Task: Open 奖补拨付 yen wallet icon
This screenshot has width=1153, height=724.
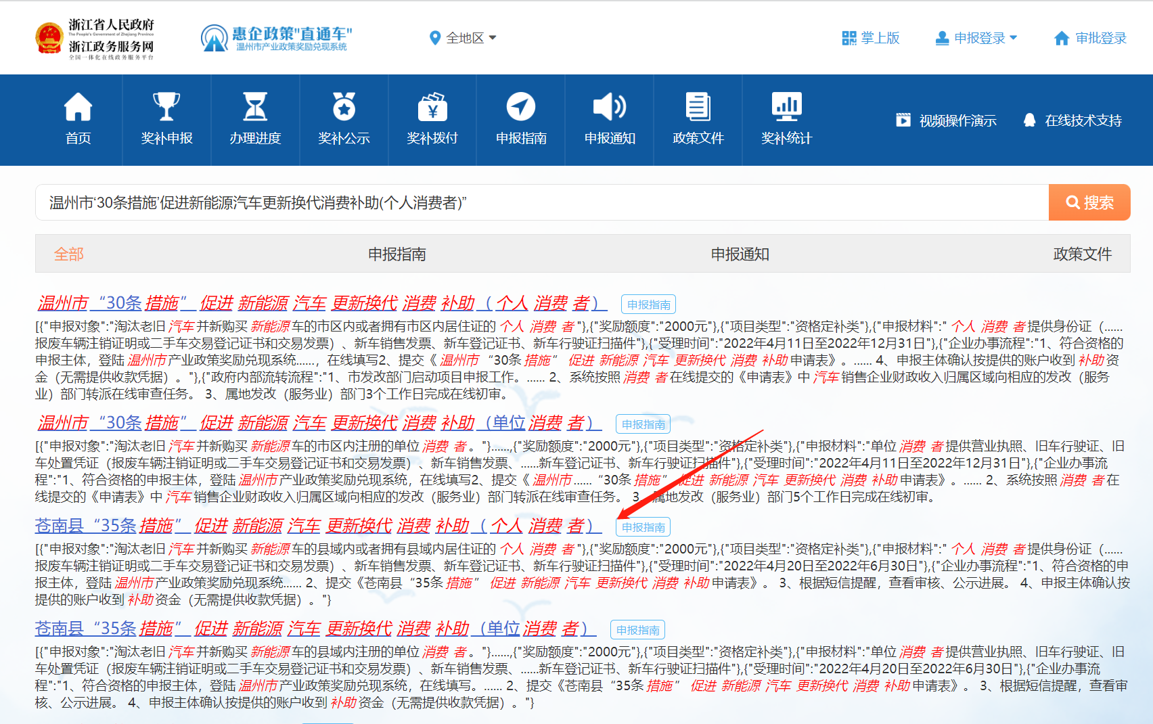Action: click(432, 107)
